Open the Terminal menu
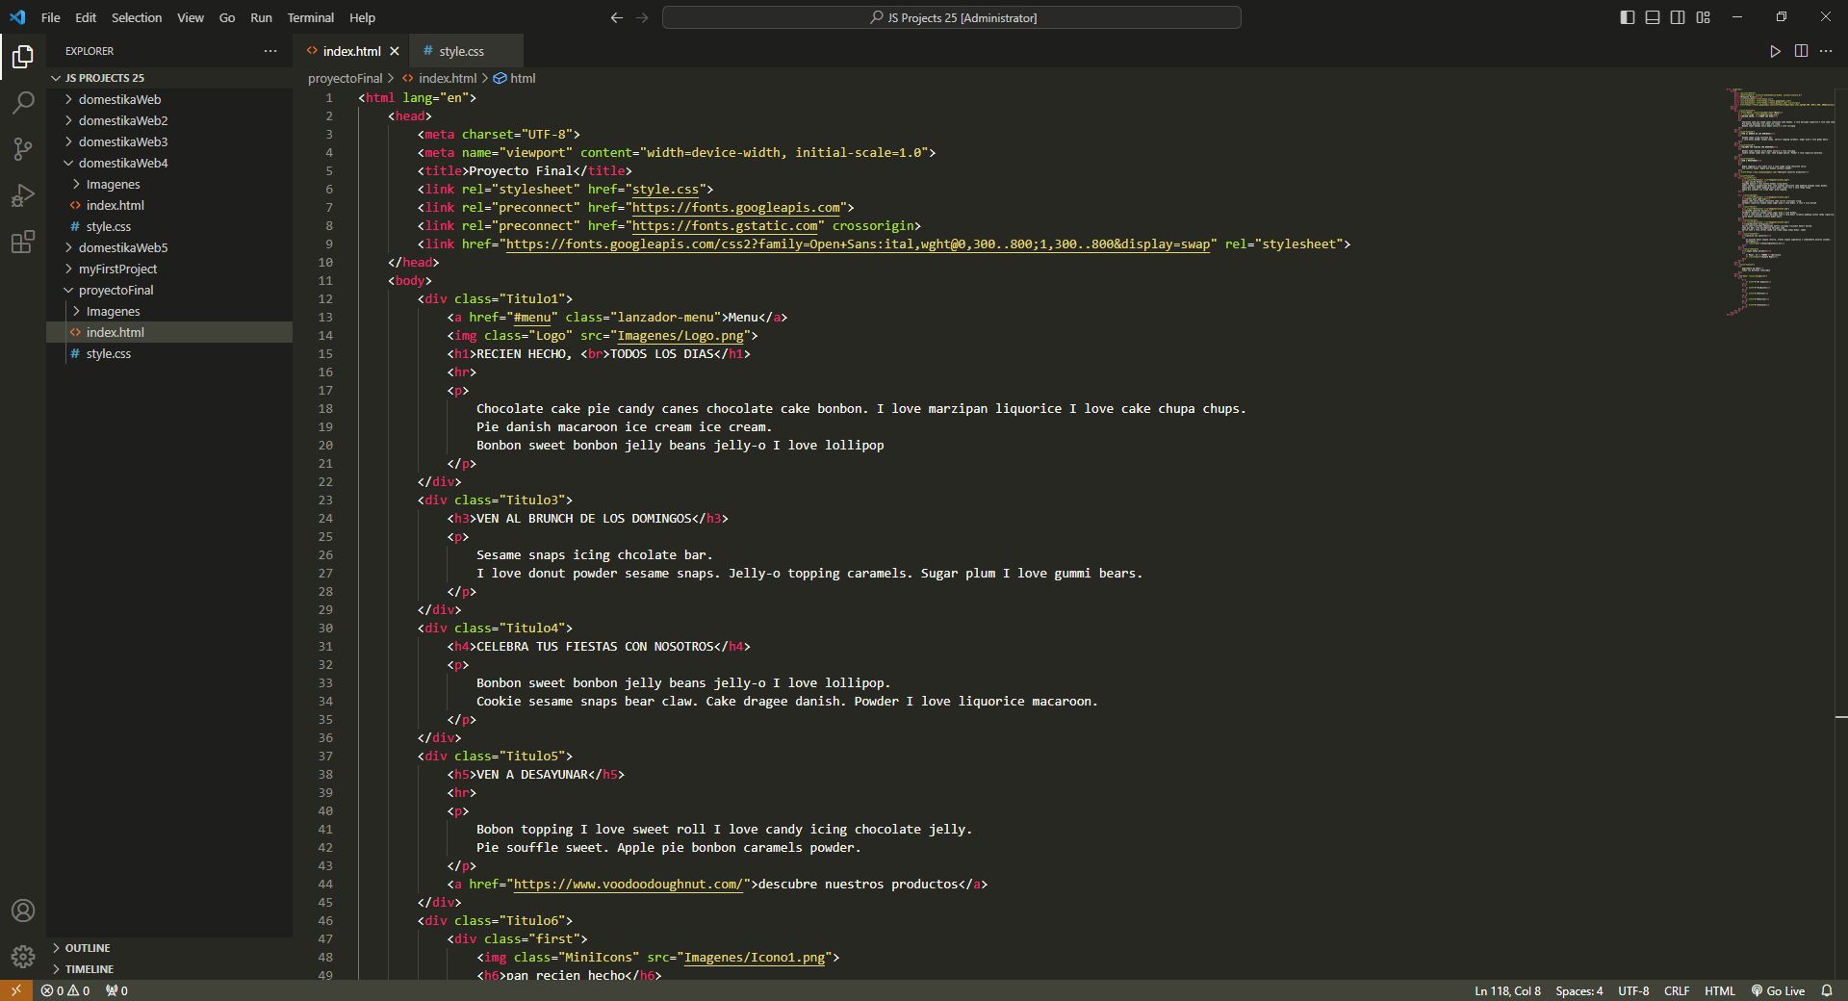 point(310,17)
